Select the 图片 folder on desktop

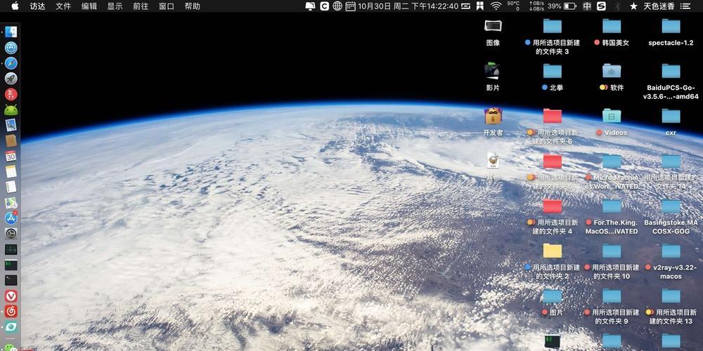(x=553, y=296)
